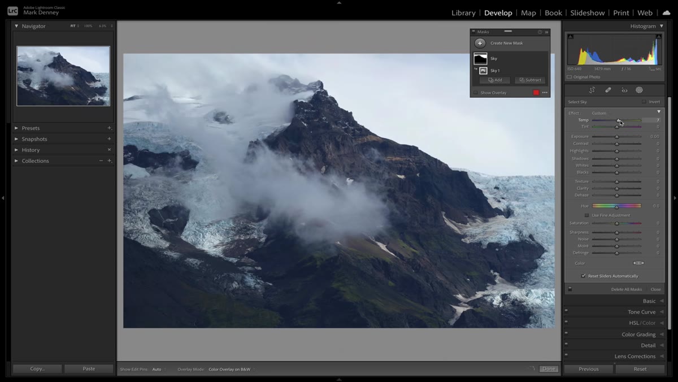The image size is (678, 382).
Task: Collapse the Histogram panel triangle
Action: pyautogui.click(x=662, y=26)
